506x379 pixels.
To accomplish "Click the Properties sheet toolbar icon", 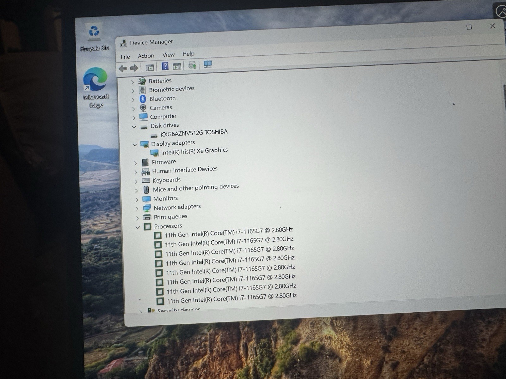I will click(x=177, y=66).
